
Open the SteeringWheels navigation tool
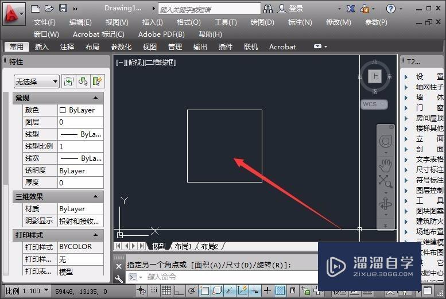point(385,141)
